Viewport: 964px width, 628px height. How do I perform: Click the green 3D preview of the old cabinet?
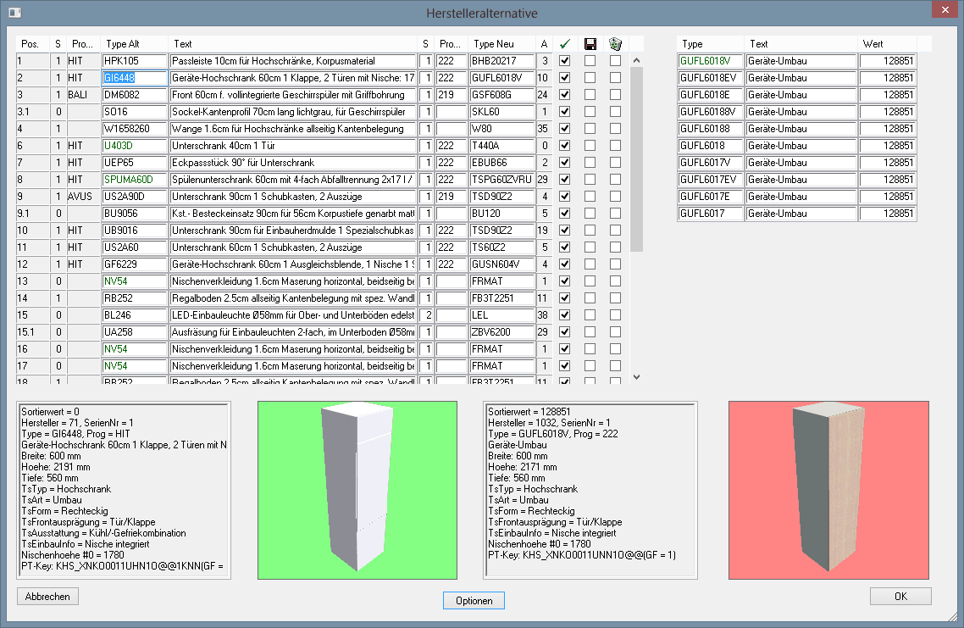[x=357, y=491]
